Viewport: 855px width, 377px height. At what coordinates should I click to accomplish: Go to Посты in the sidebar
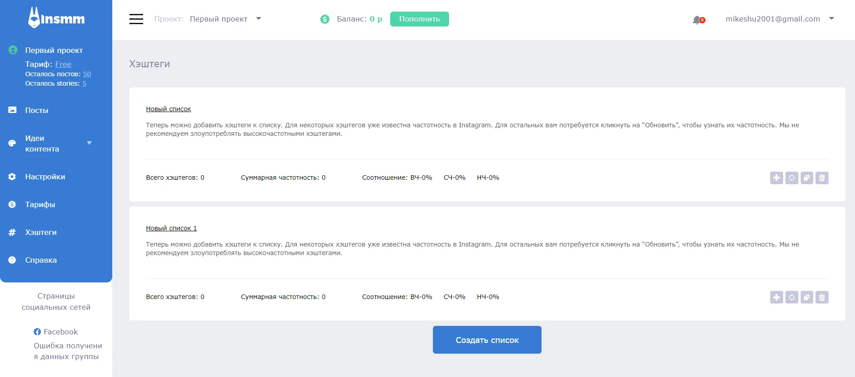pyautogui.click(x=36, y=110)
